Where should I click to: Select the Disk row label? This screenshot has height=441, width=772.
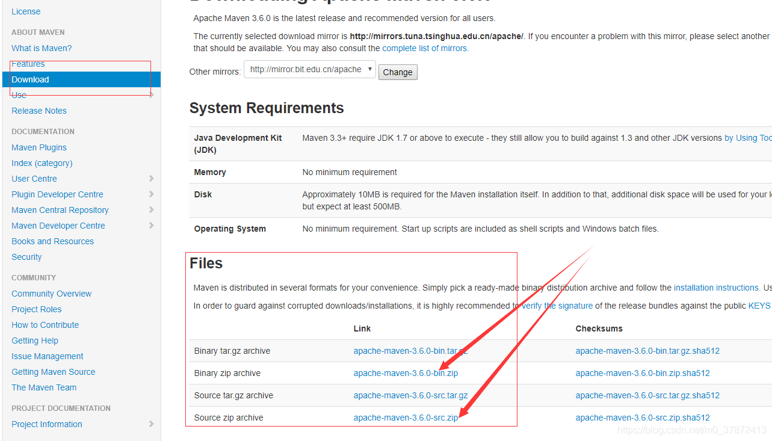pos(203,194)
